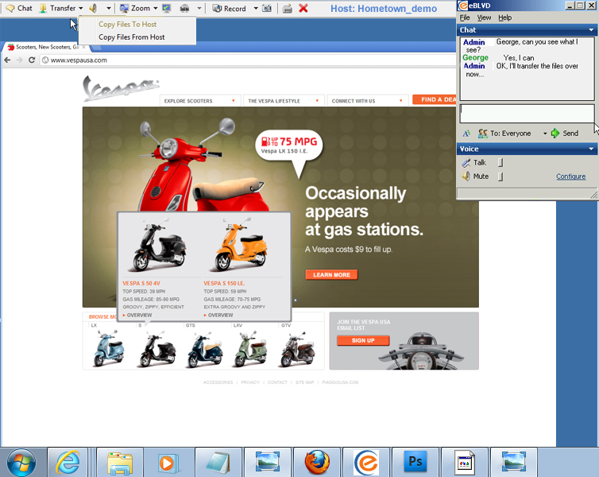Click the chat message input box
Image resolution: width=599 pixels, height=477 pixels.
coord(527,114)
